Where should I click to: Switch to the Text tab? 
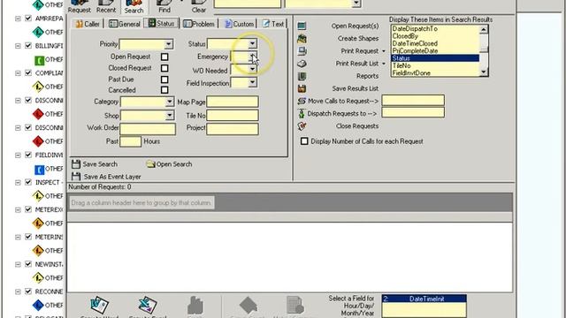pyautogui.click(x=273, y=24)
